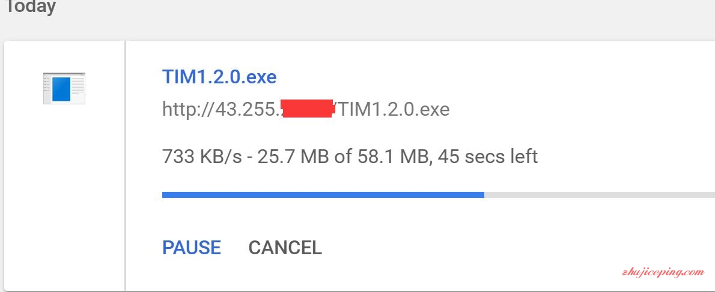Screen dimensions: 715x292
Task: Click the point where blue progress ends
Action: pos(484,195)
